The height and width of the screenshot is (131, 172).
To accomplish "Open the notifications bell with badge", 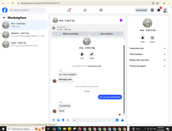I will point(159,10).
